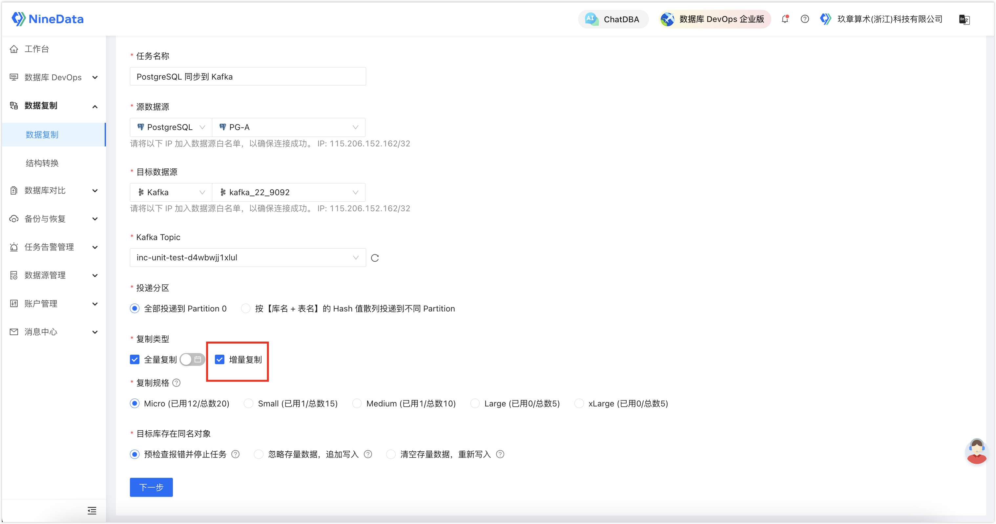The height and width of the screenshot is (524, 996).
Task: Click the 工作台 home icon
Action: click(x=14, y=49)
